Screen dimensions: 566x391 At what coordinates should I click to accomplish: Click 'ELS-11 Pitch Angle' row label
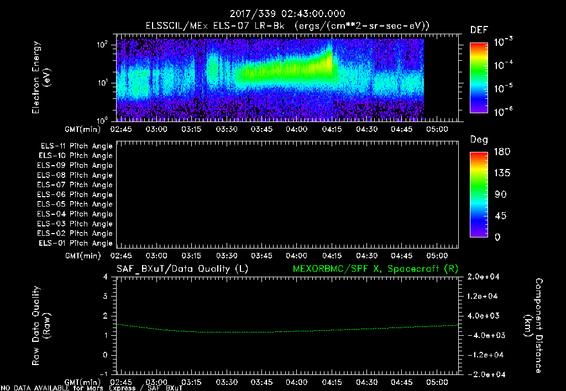point(76,146)
